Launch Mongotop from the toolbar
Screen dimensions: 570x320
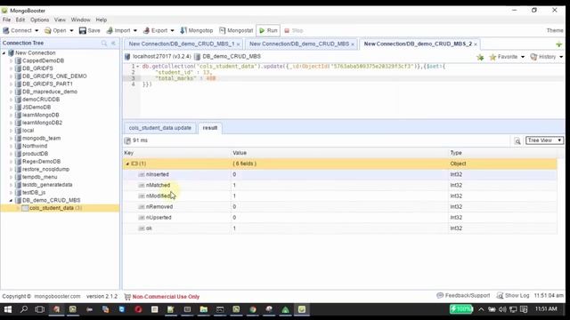click(197, 30)
